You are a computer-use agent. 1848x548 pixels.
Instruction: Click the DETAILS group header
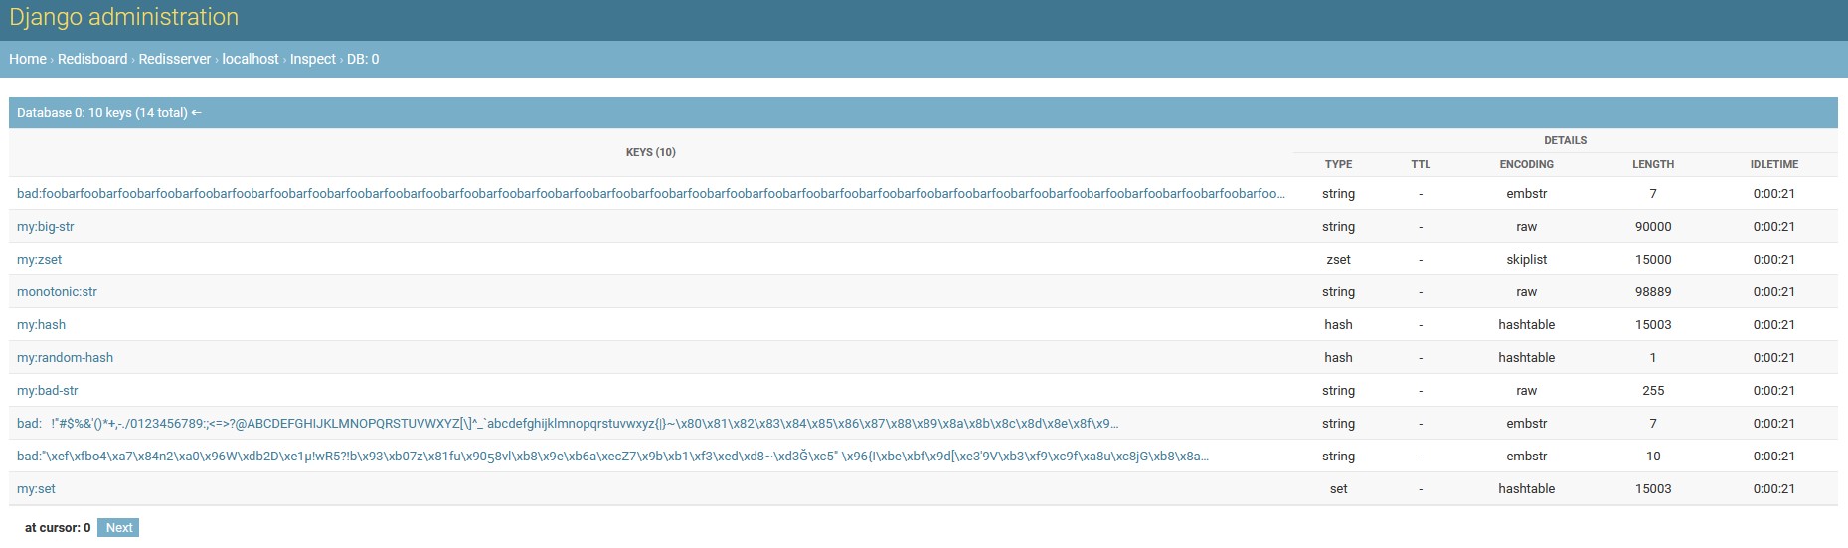(x=1565, y=140)
